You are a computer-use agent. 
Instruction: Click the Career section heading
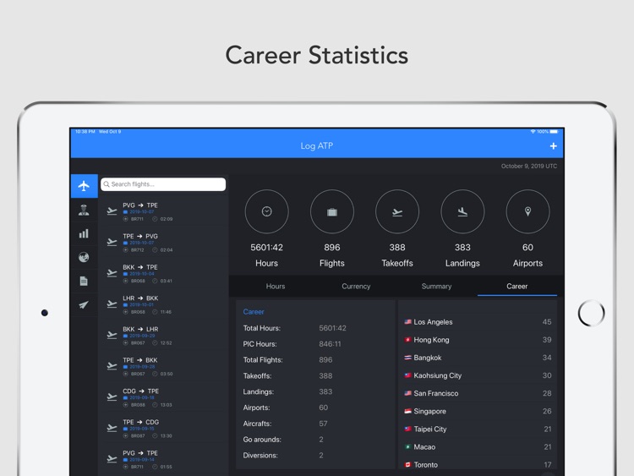pos(254,312)
